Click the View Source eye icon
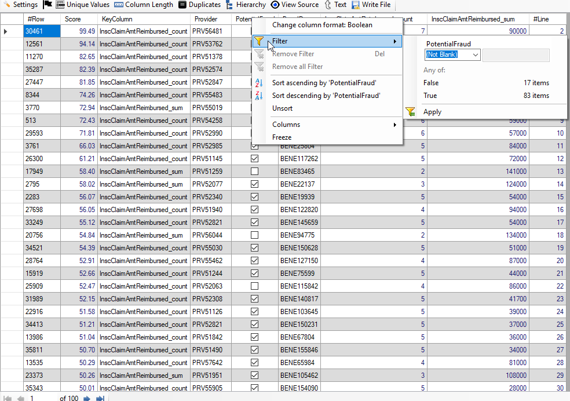 tap(275, 5)
